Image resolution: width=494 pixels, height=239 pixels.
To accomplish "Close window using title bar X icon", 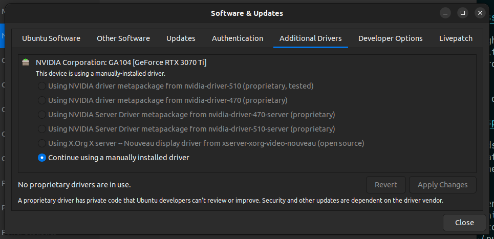I will coord(480,13).
